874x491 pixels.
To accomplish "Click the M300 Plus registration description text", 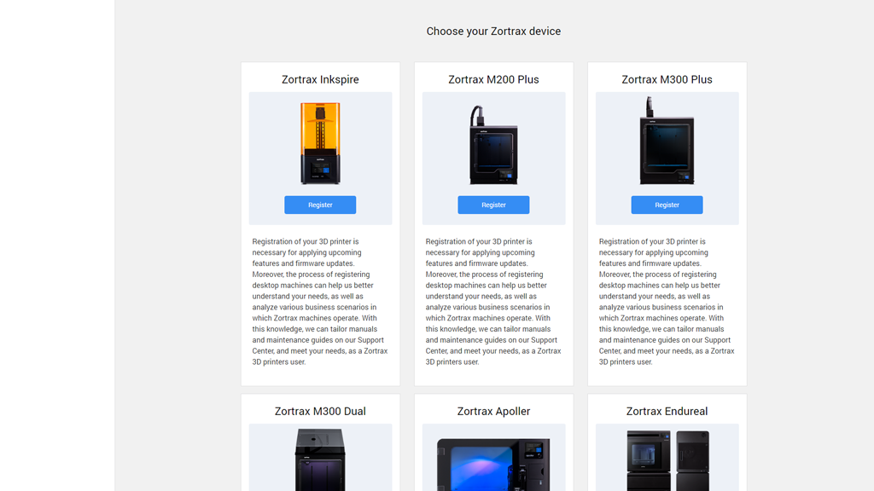I will 667,302.
